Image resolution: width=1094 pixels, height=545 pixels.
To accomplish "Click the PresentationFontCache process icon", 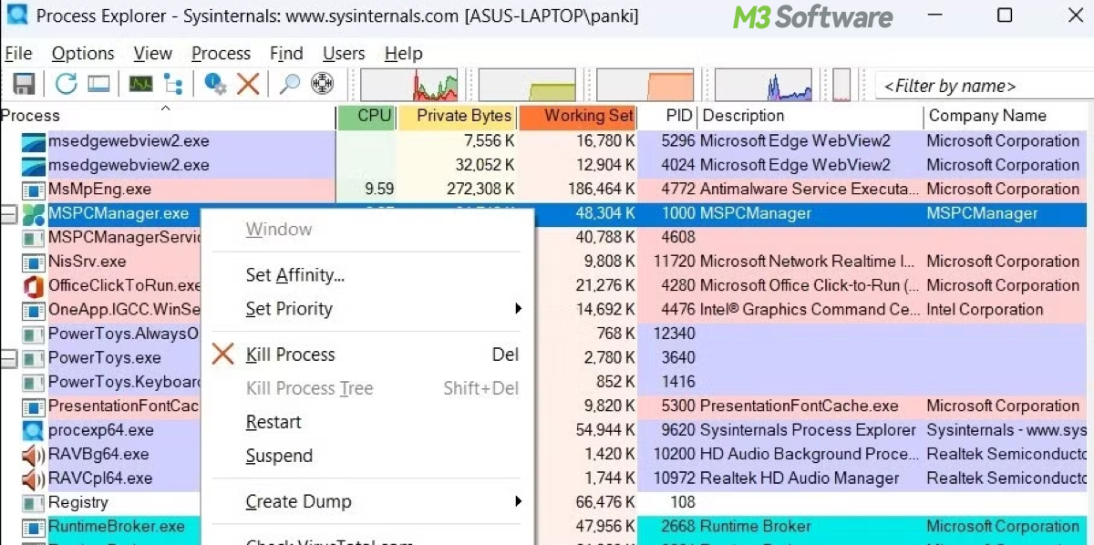I will click(x=34, y=406).
